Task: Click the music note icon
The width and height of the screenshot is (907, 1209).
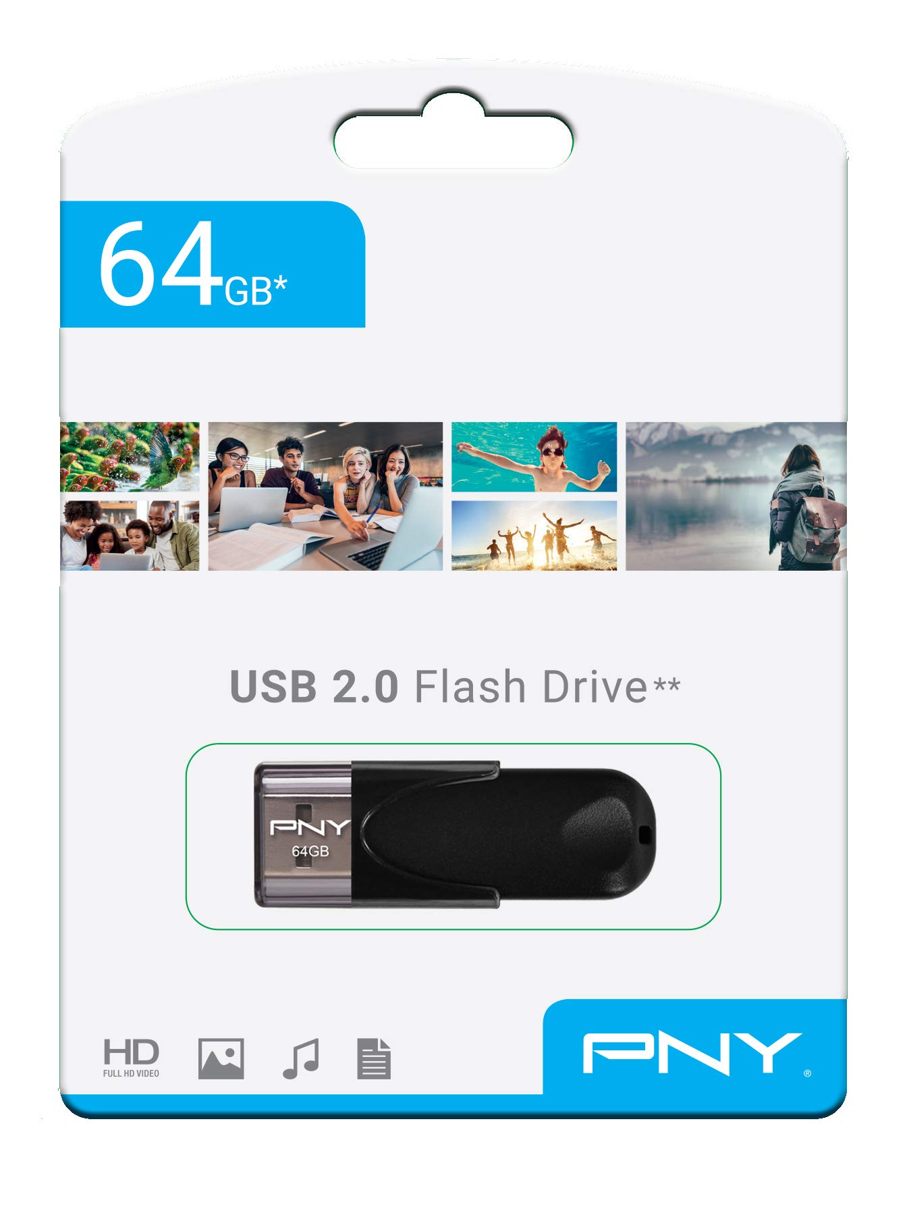Action: (301, 1058)
